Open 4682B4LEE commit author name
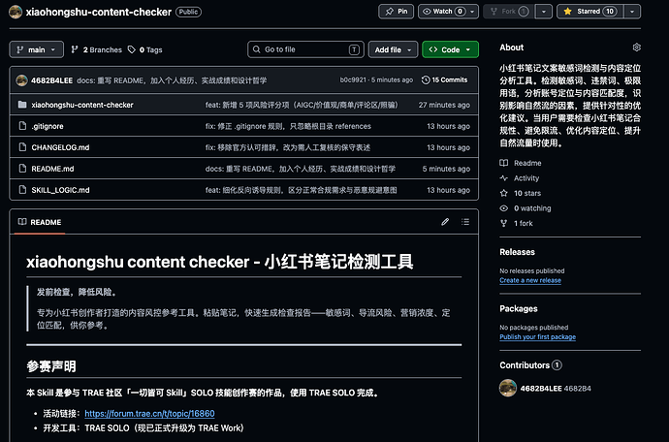This screenshot has height=442, width=669. coord(51,80)
